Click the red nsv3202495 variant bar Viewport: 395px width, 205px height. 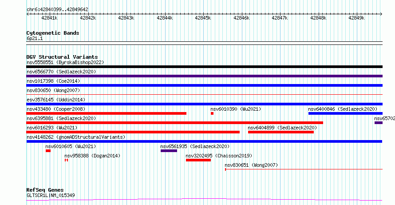[198, 160]
